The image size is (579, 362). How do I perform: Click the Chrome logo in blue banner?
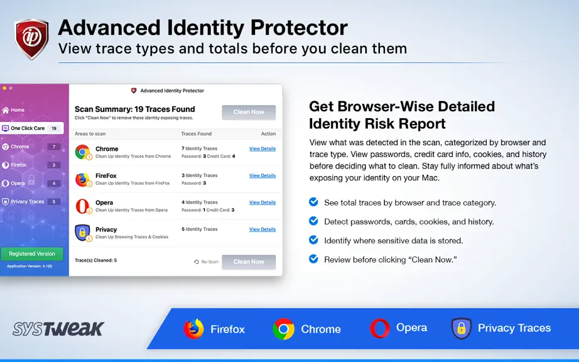point(284,329)
